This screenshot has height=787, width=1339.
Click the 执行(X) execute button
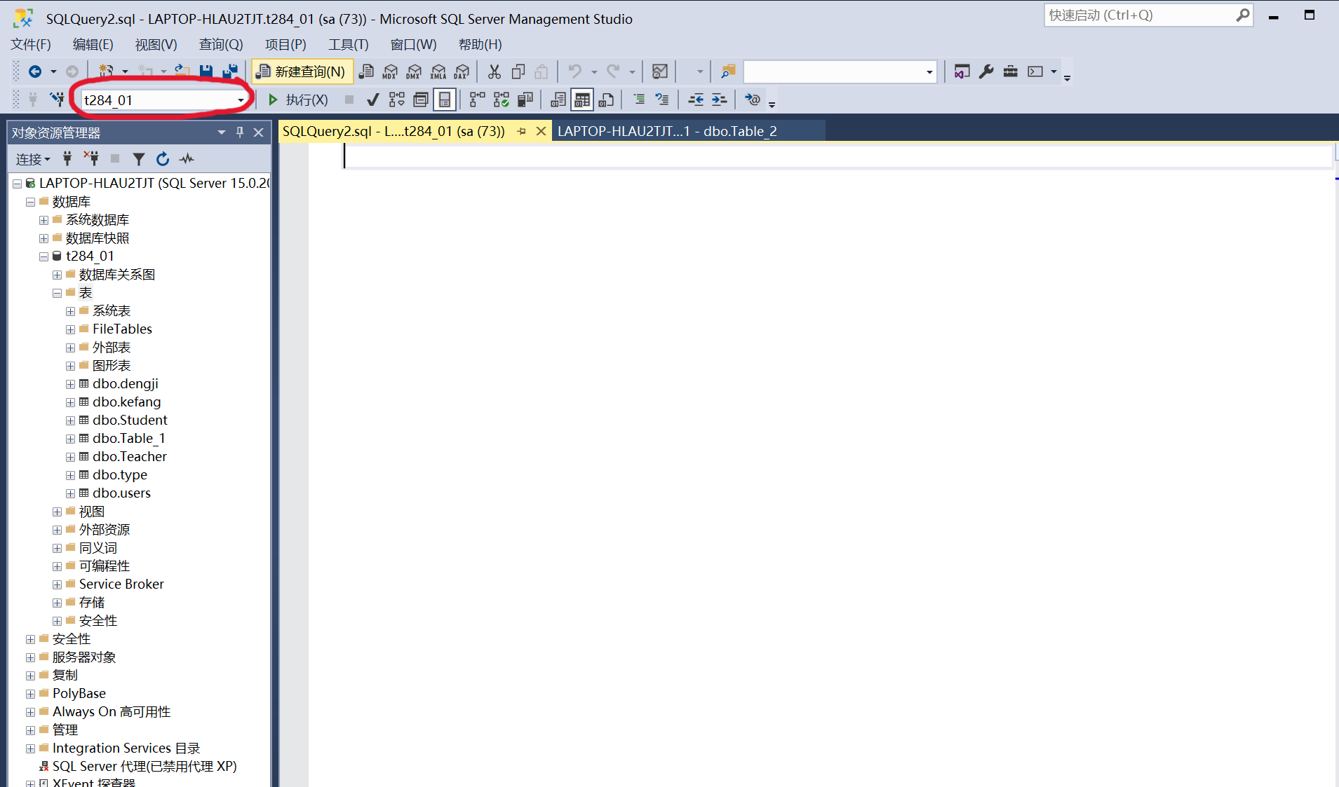298,100
